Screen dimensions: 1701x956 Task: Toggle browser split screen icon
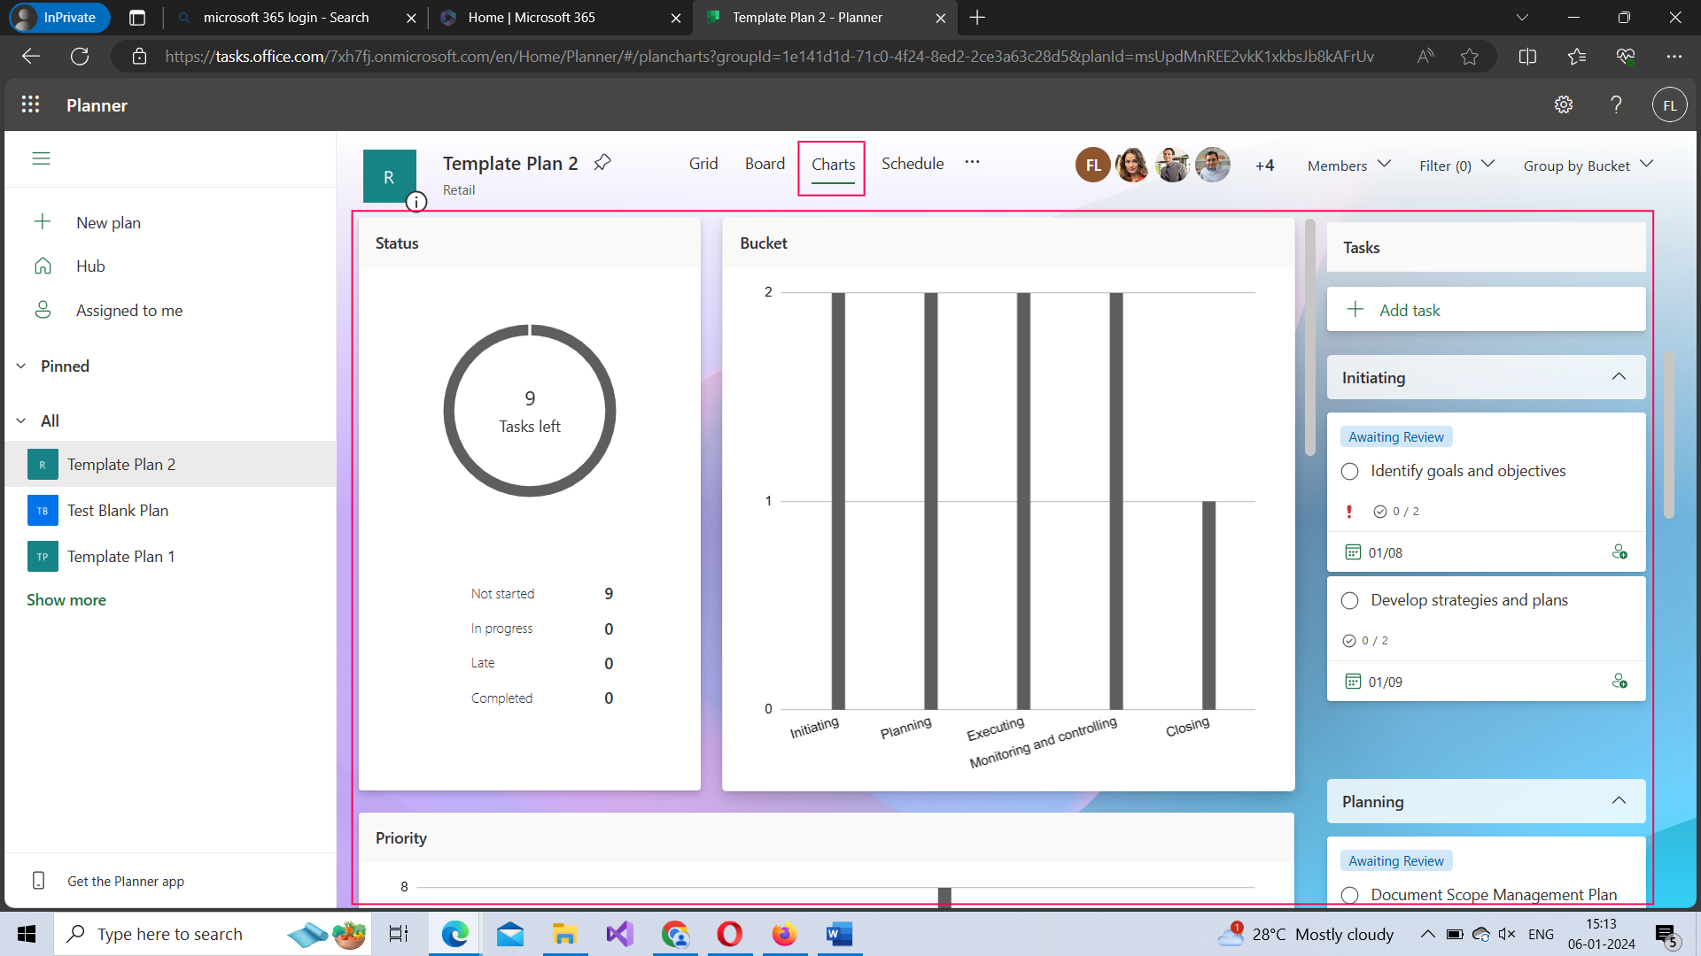[x=1527, y=57]
